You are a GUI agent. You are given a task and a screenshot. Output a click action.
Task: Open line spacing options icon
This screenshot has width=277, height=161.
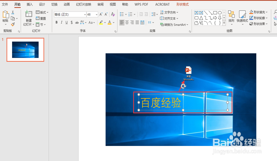coord(155,14)
